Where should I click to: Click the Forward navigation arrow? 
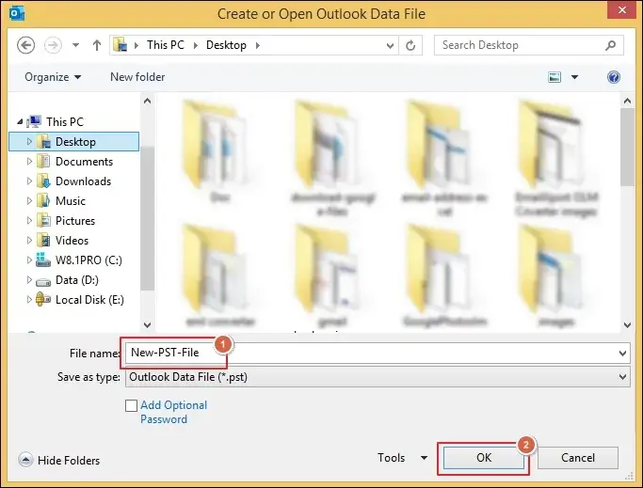coord(53,45)
